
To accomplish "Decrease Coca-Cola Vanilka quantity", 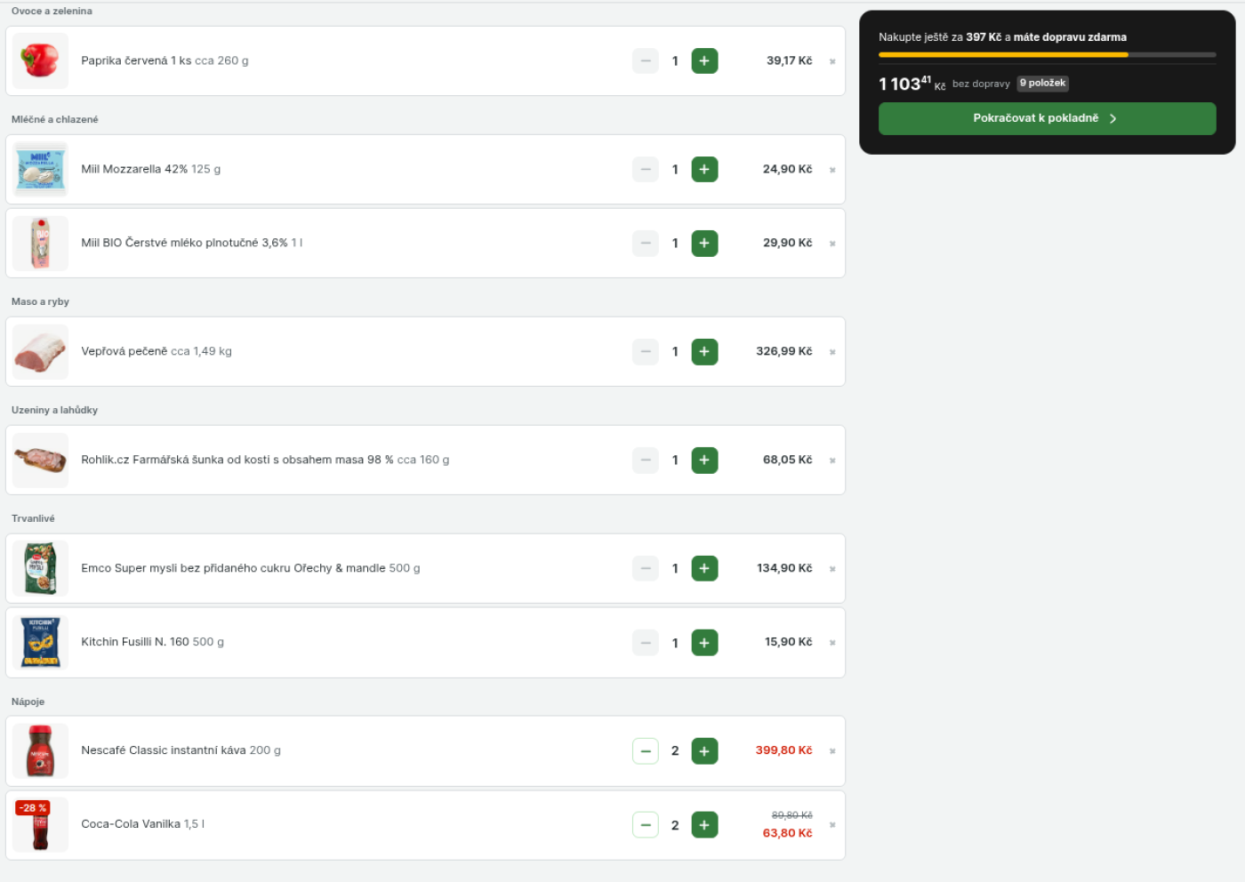I will click(x=646, y=825).
